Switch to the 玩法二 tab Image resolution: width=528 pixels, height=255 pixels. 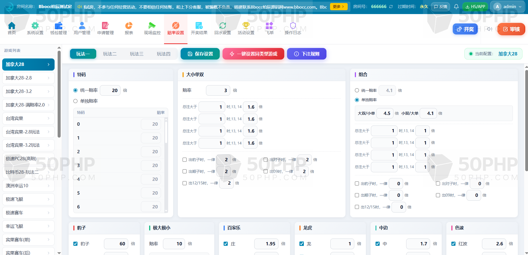110,54
